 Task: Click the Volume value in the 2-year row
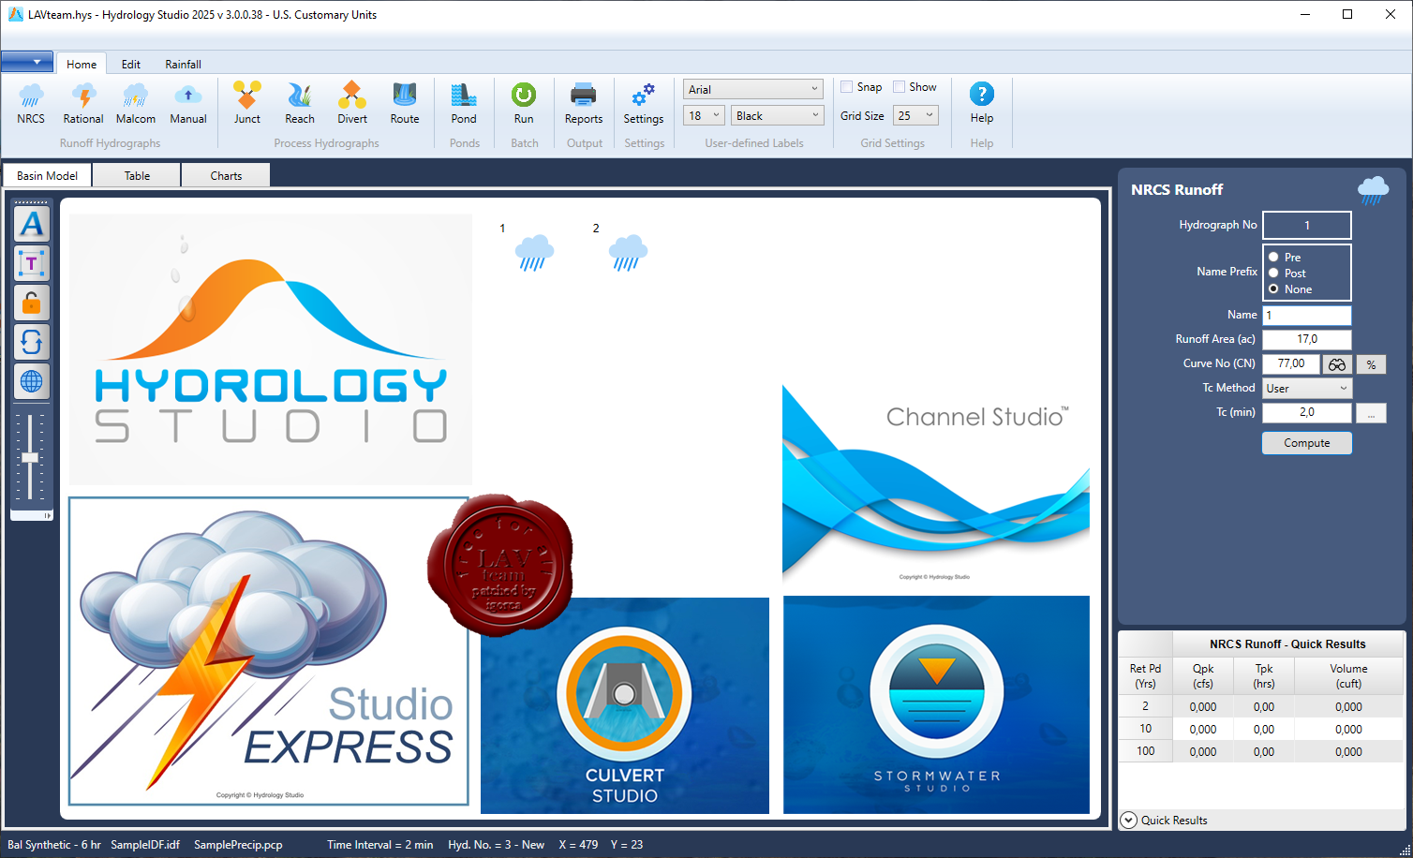coord(1348,706)
